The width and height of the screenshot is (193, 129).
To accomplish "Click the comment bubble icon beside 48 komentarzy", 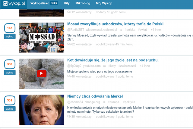I will click(69, 77).
